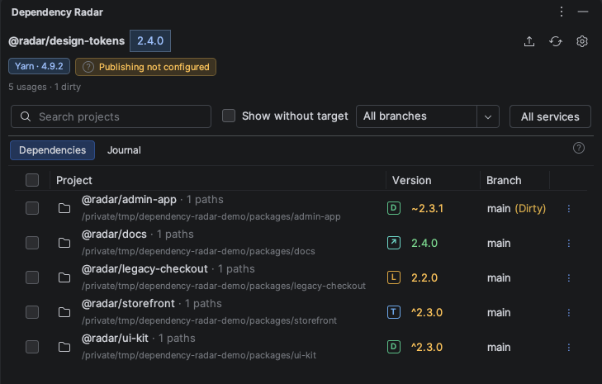Screen dimensions: 602x384
Task: Click the folder icon for @radar/storefront
Action: 64,312
